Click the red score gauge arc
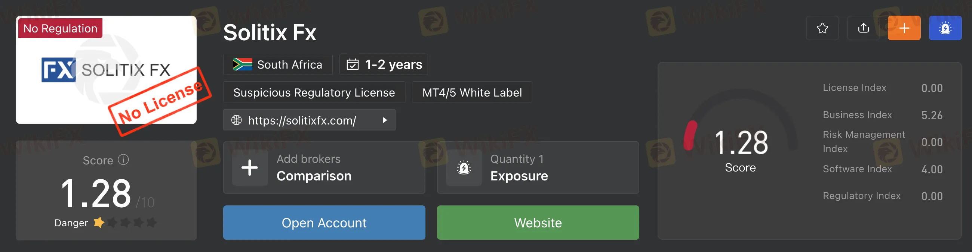The width and height of the screenshot is (972, 252). tap(690, 135)
